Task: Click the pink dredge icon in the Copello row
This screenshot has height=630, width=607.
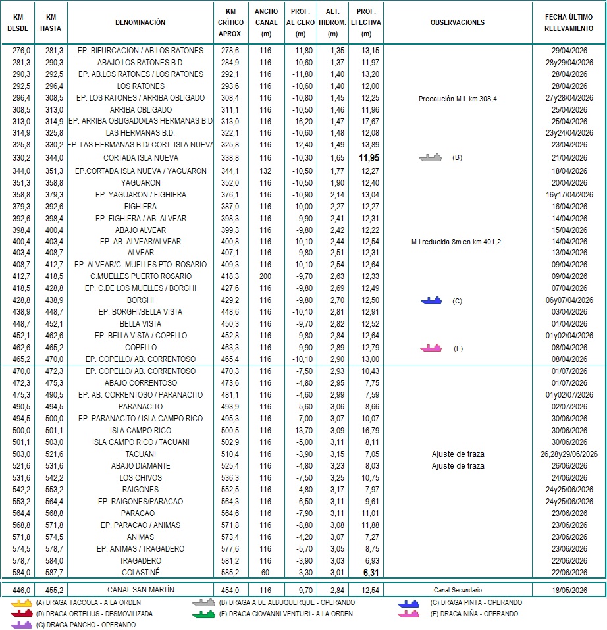Action: pos(431,348)
